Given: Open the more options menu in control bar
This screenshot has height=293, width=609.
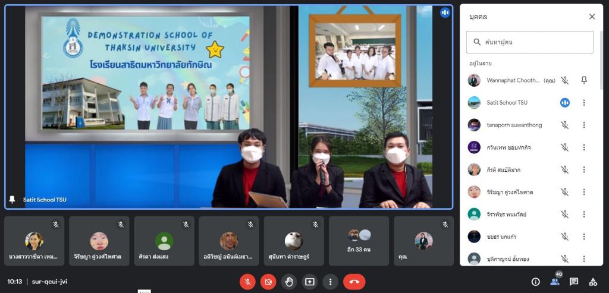Looking at the screenshot, I should tap(331, 282).
